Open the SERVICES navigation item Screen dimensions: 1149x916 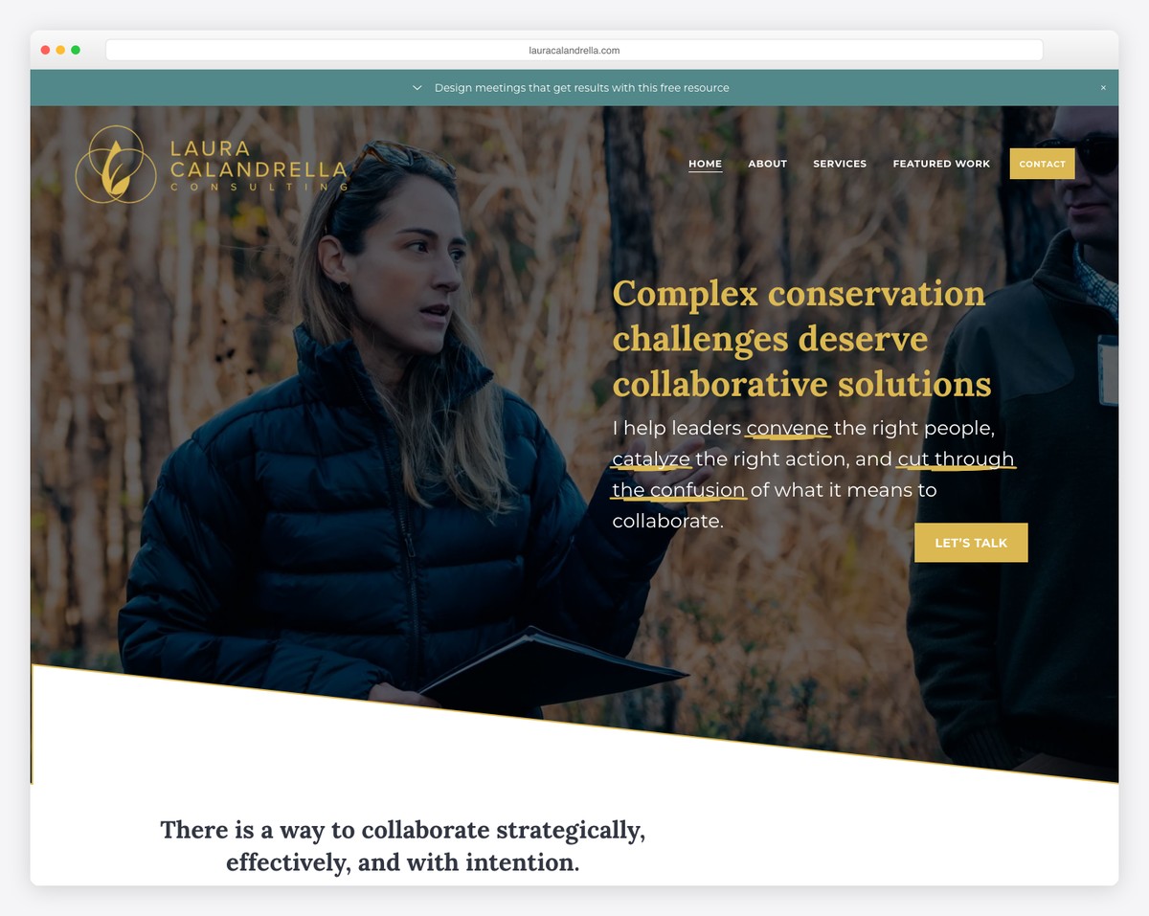pyautogui.click(x=840, y=164)
